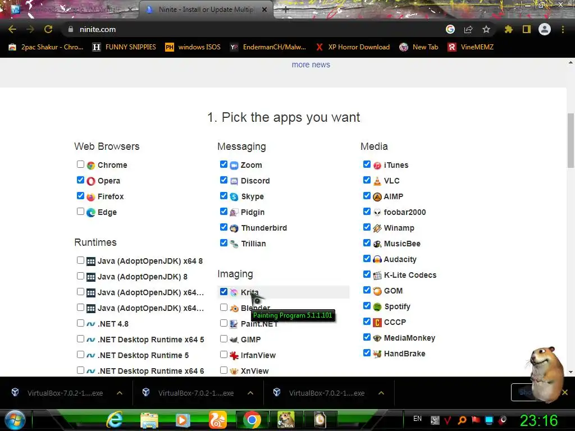Open the FUNNY SNIPPIES bookmark
The height and width of the screenshot is (431, 575).
[124, 47]
